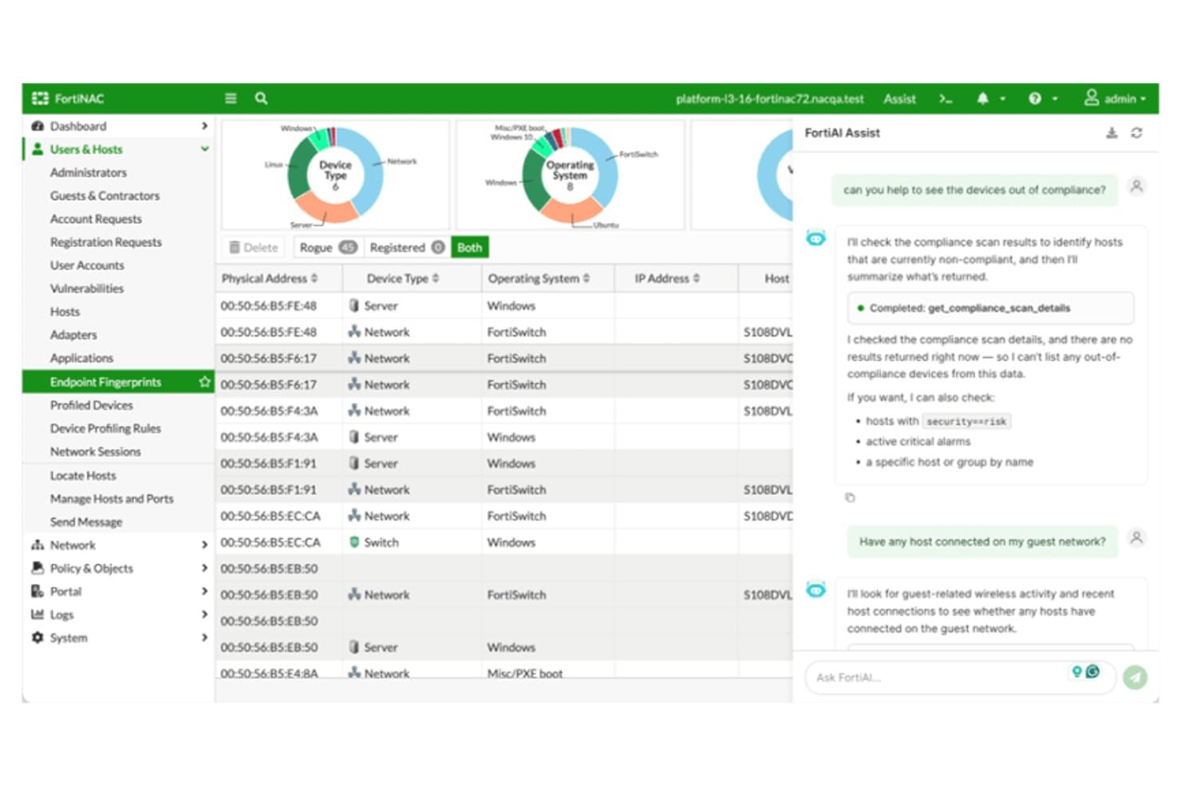The height and width of the screenshot is (787, 1181).
Task: Expand the Network section chevron
Action: click(204, 545)
